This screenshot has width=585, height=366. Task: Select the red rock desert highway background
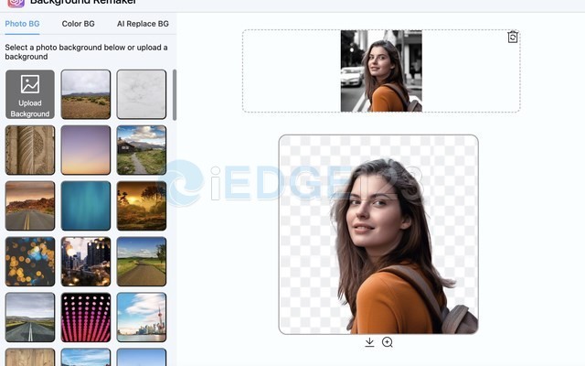click(x=30, y=206)
